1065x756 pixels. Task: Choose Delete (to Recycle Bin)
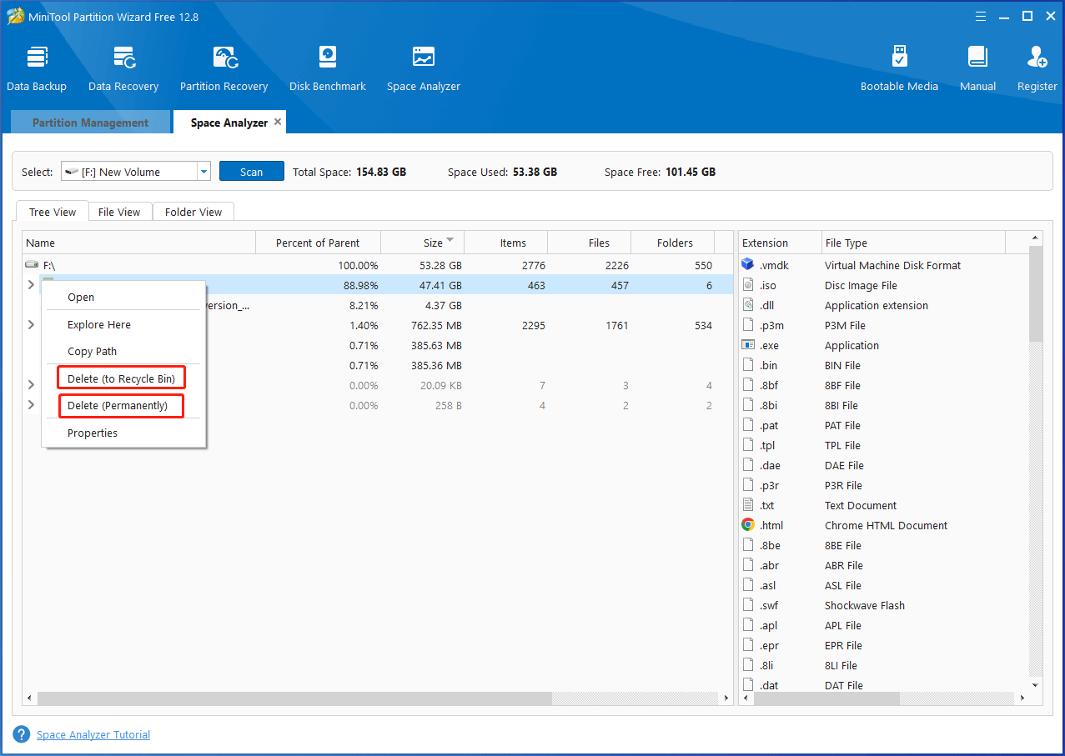121,378
